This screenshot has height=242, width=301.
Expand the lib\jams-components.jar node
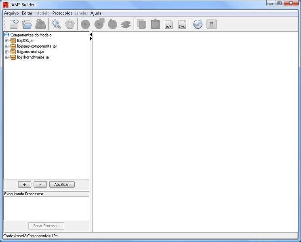pyautogui.click(x=7, y=46)
